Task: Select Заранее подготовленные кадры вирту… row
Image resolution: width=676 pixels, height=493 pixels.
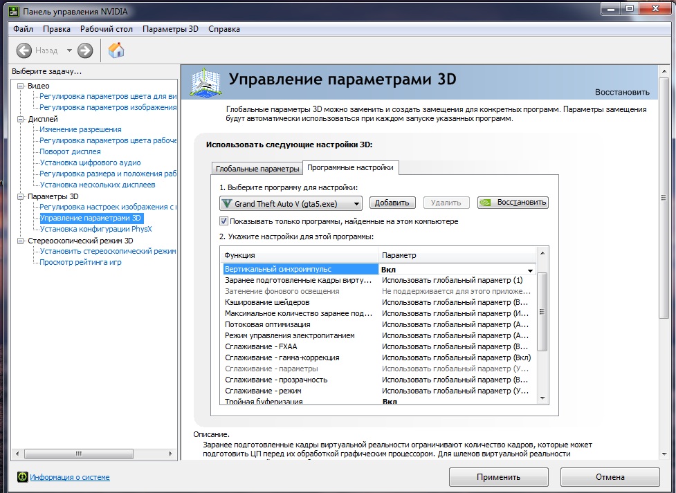Action: (379, 280)
